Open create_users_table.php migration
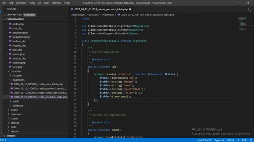Image resolution: width=254 pixels, height=142 pixels. point(38,84)
